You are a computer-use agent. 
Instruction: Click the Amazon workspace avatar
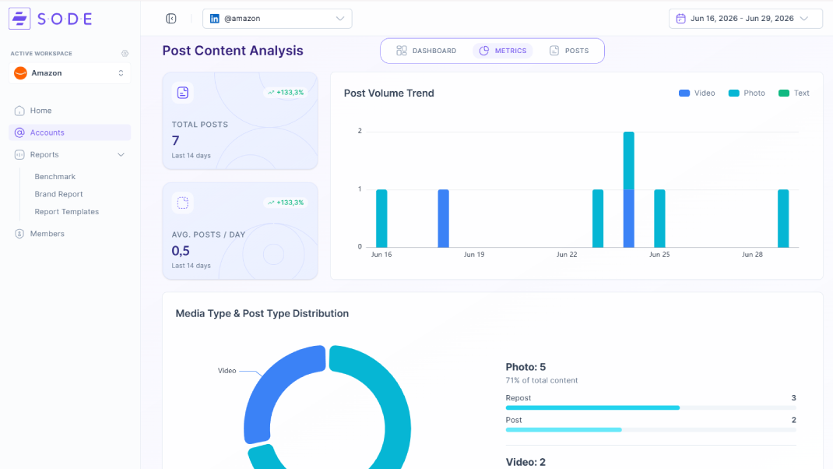21,73
